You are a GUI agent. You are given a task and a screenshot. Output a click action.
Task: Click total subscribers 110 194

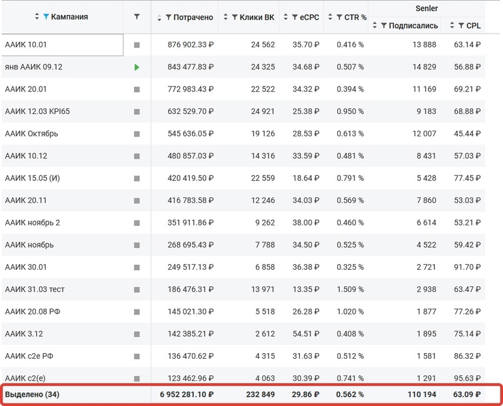422,394
